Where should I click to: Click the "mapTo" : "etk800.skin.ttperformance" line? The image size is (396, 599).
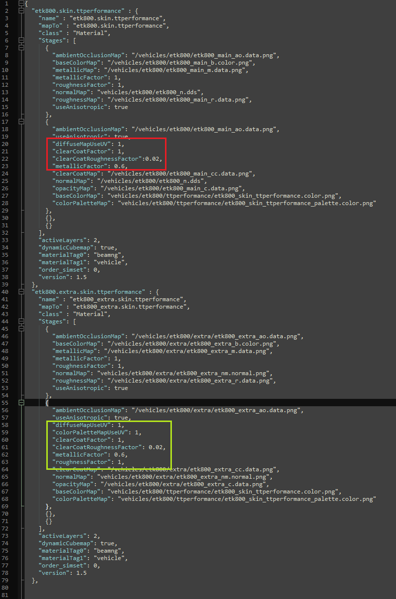coord(104,25)
